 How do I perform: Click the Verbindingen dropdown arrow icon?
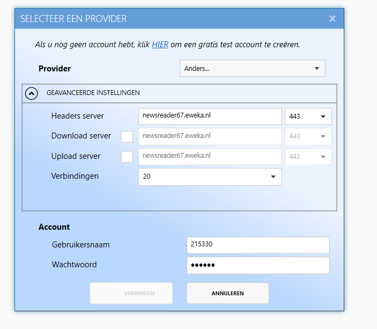coord(273,177)
